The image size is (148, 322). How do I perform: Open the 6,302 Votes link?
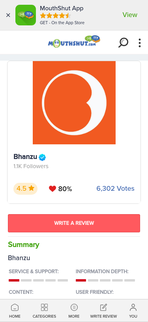click(x=115, y=188)
